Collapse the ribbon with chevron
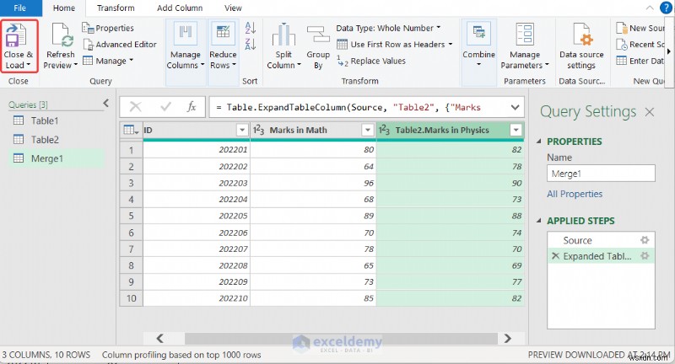 point(650,8)
